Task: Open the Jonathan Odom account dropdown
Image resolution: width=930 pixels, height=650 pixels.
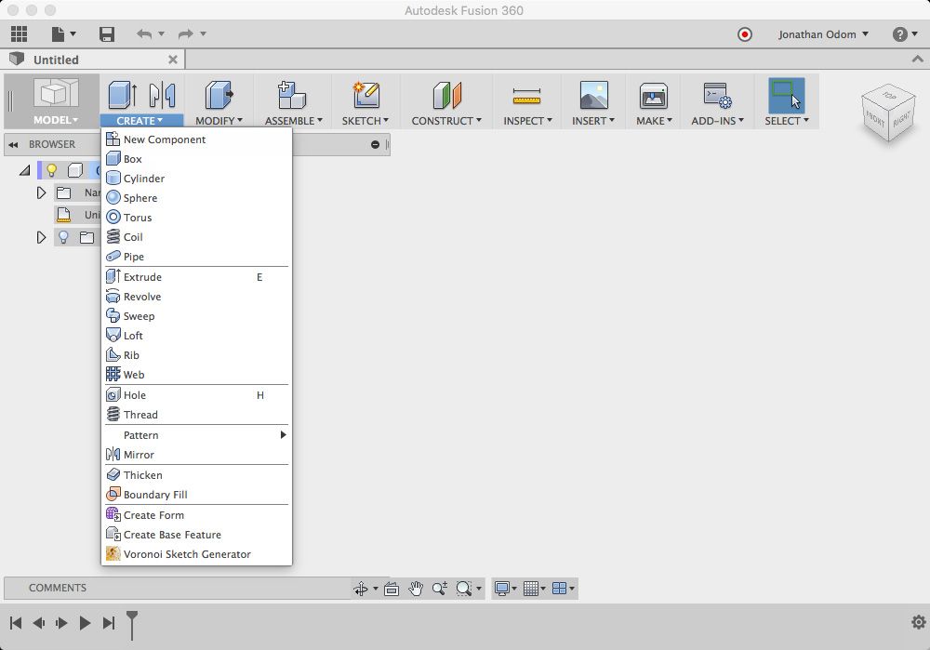Action: [823, 34]
